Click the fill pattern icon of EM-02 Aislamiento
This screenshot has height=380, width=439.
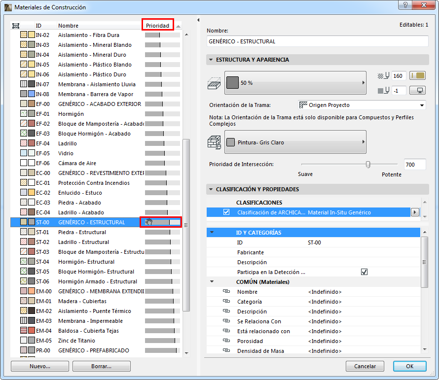(x=24, y=311)
